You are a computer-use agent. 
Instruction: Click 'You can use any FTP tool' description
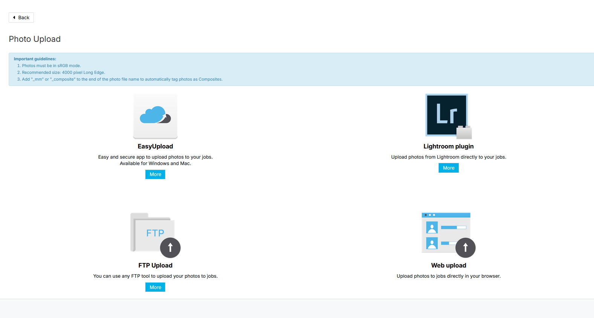tap(155, 276)
